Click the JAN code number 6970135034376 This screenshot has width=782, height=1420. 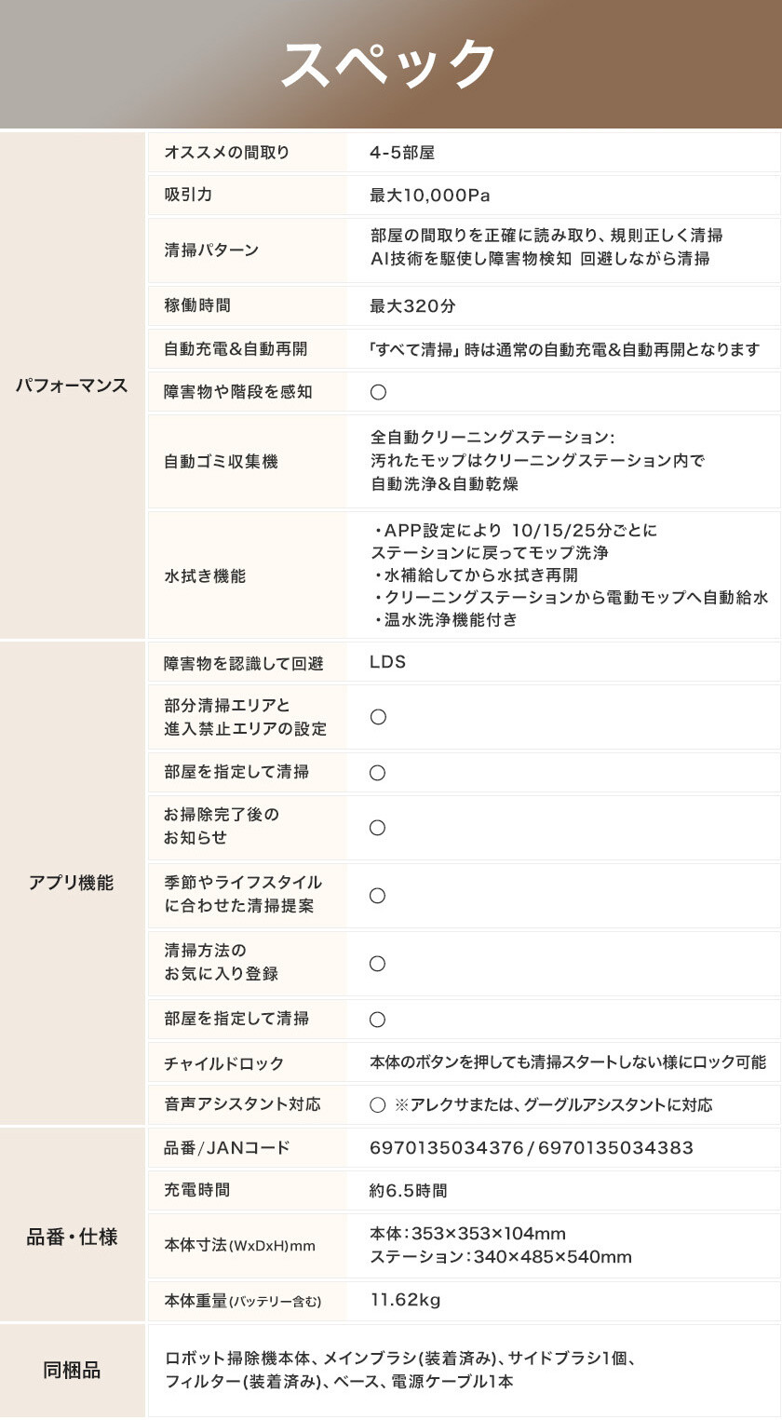[447, 1148]
